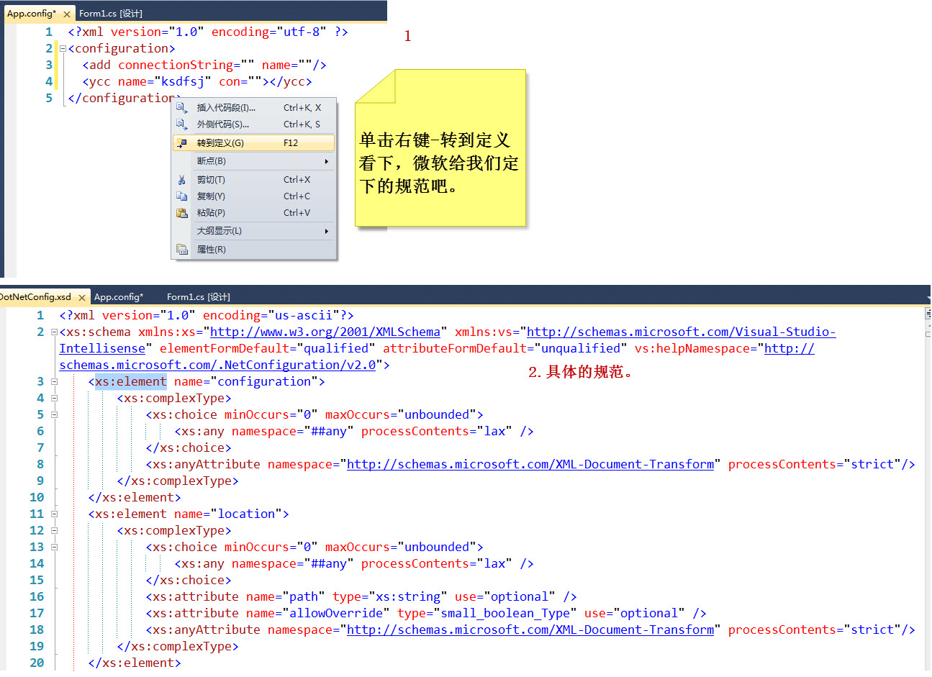This screenshot has height=677, width=932.
Task: Collapse the xs:schema node at line 2
Action: [x=54, y=332]
